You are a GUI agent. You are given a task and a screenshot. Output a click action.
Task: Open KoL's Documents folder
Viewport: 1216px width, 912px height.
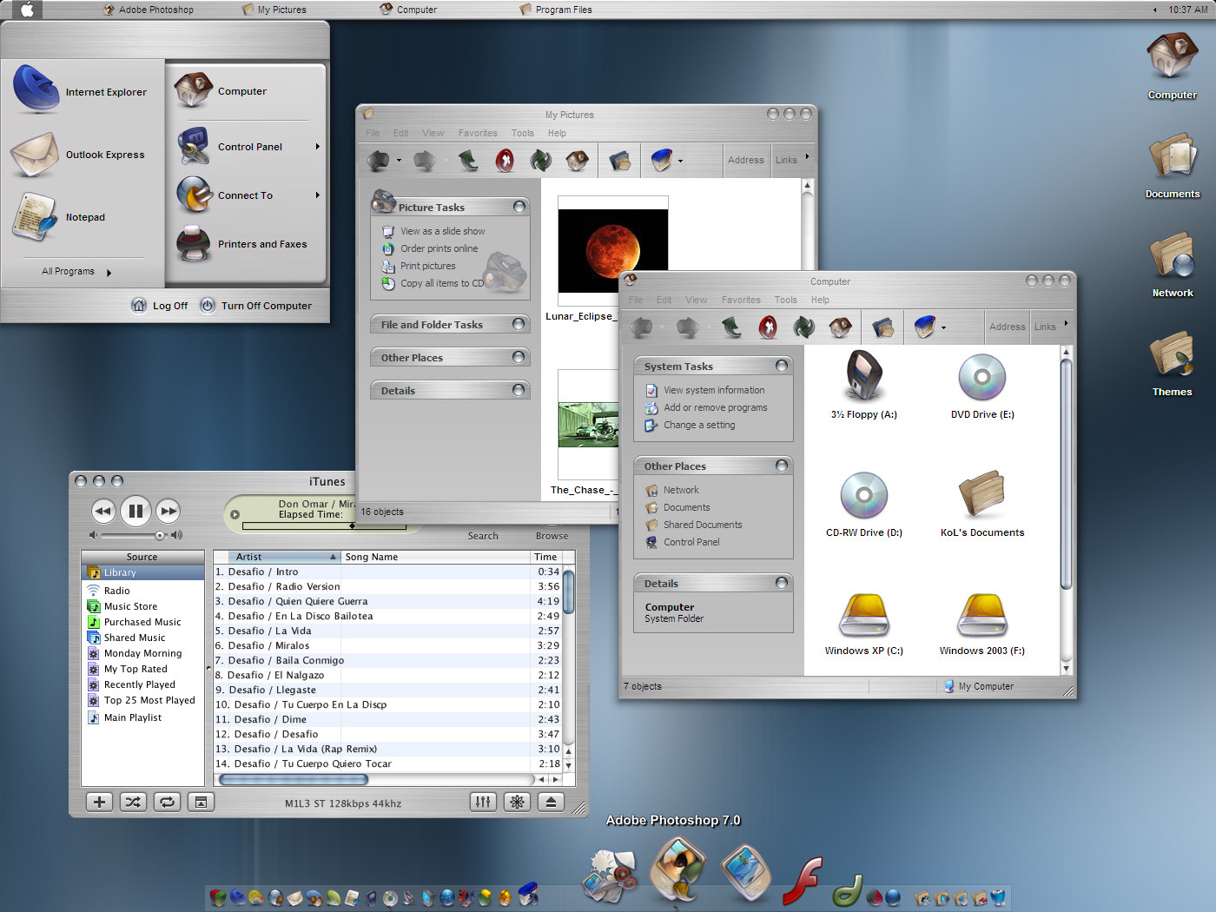pos(982,504)
